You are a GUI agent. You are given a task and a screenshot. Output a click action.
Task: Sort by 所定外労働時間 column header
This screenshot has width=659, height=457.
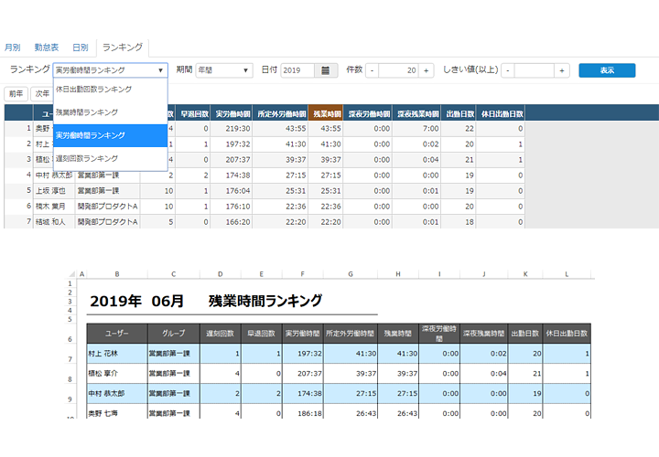(x=280, y=113)
